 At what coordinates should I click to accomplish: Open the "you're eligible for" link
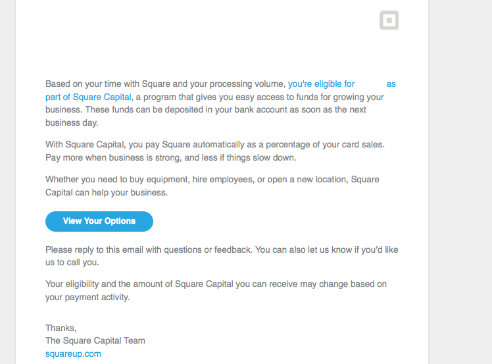(321, 84)
